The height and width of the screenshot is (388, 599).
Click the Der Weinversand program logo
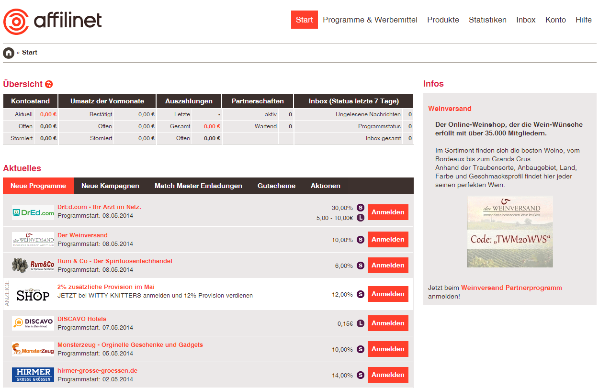click(33, 240)
